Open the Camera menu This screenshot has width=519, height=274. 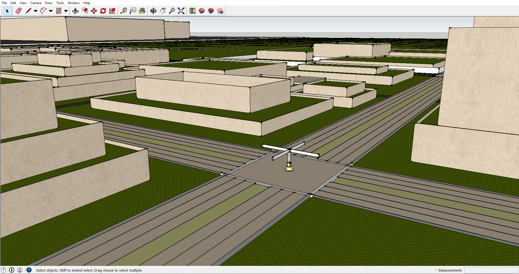click(36, 3)
